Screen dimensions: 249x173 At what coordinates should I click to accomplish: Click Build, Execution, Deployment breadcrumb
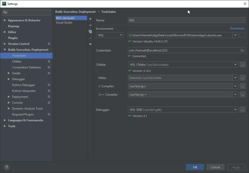(75, 12)
